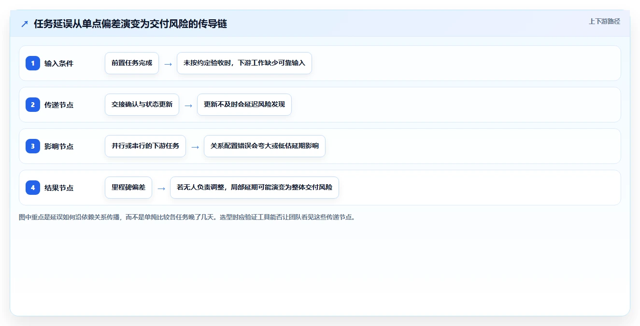Click the diagonal arrow icon beside the title

[x=25, y=24]
